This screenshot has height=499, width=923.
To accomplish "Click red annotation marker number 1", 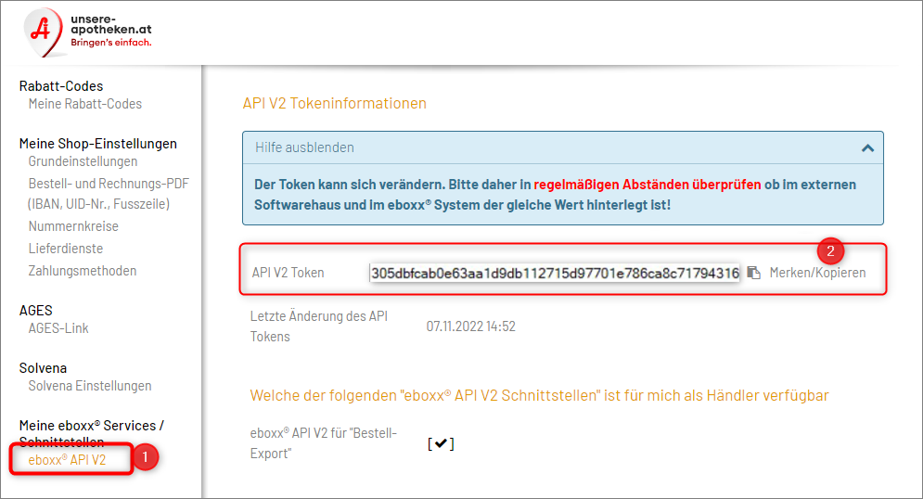I will pyautogui.click(x=144, y=457).
